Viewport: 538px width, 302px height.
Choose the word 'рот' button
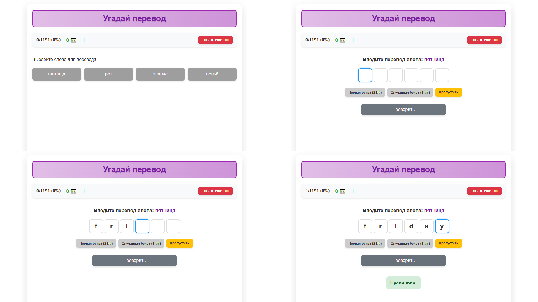108,74
